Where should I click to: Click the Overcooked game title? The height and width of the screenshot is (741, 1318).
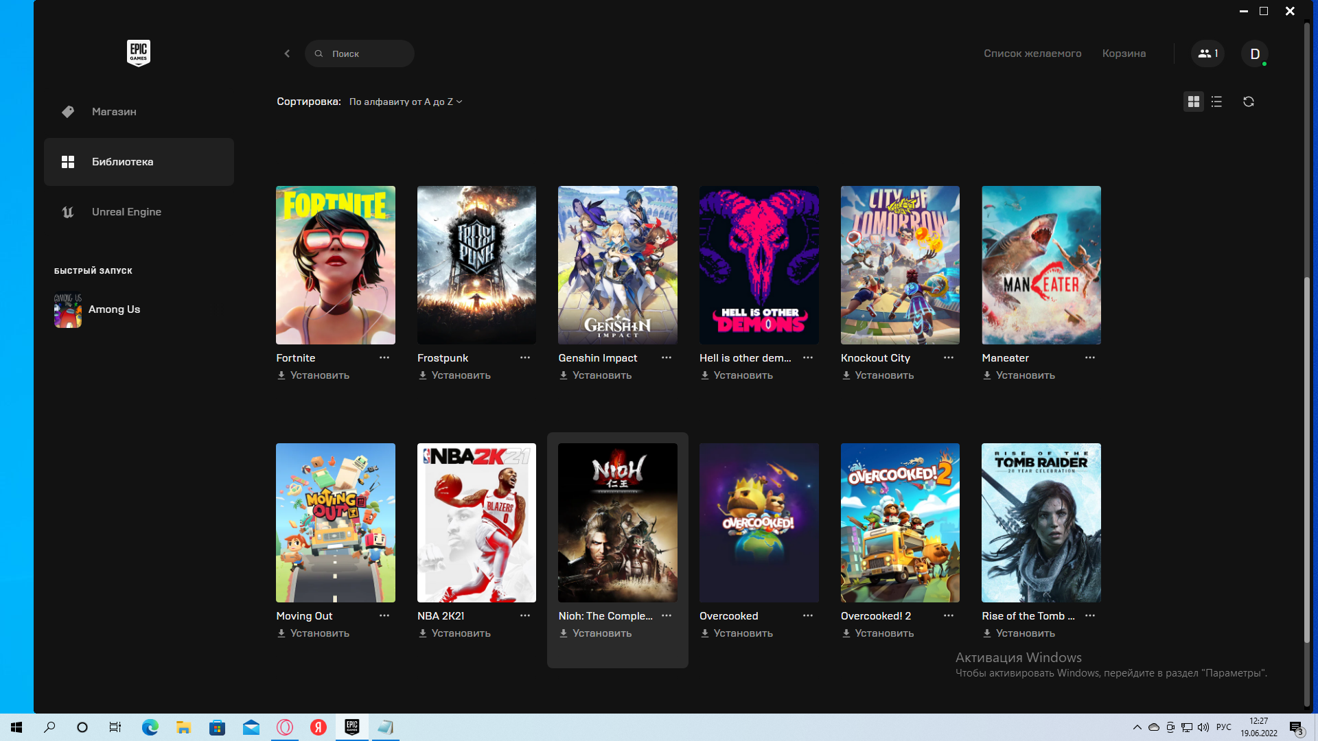coord(729,615)
